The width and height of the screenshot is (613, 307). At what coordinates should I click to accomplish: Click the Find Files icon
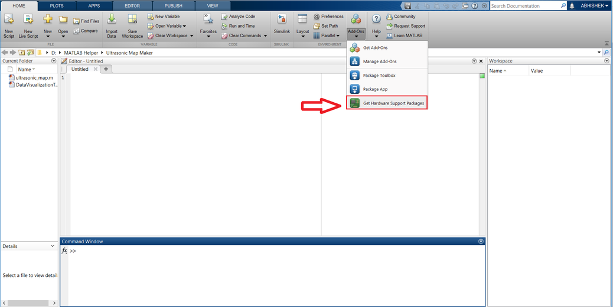(77, 21)
